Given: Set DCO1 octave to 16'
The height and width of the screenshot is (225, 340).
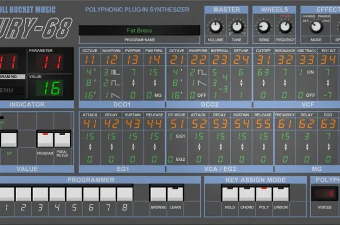Looking at the screenshot, I should [x=90, y=95].
